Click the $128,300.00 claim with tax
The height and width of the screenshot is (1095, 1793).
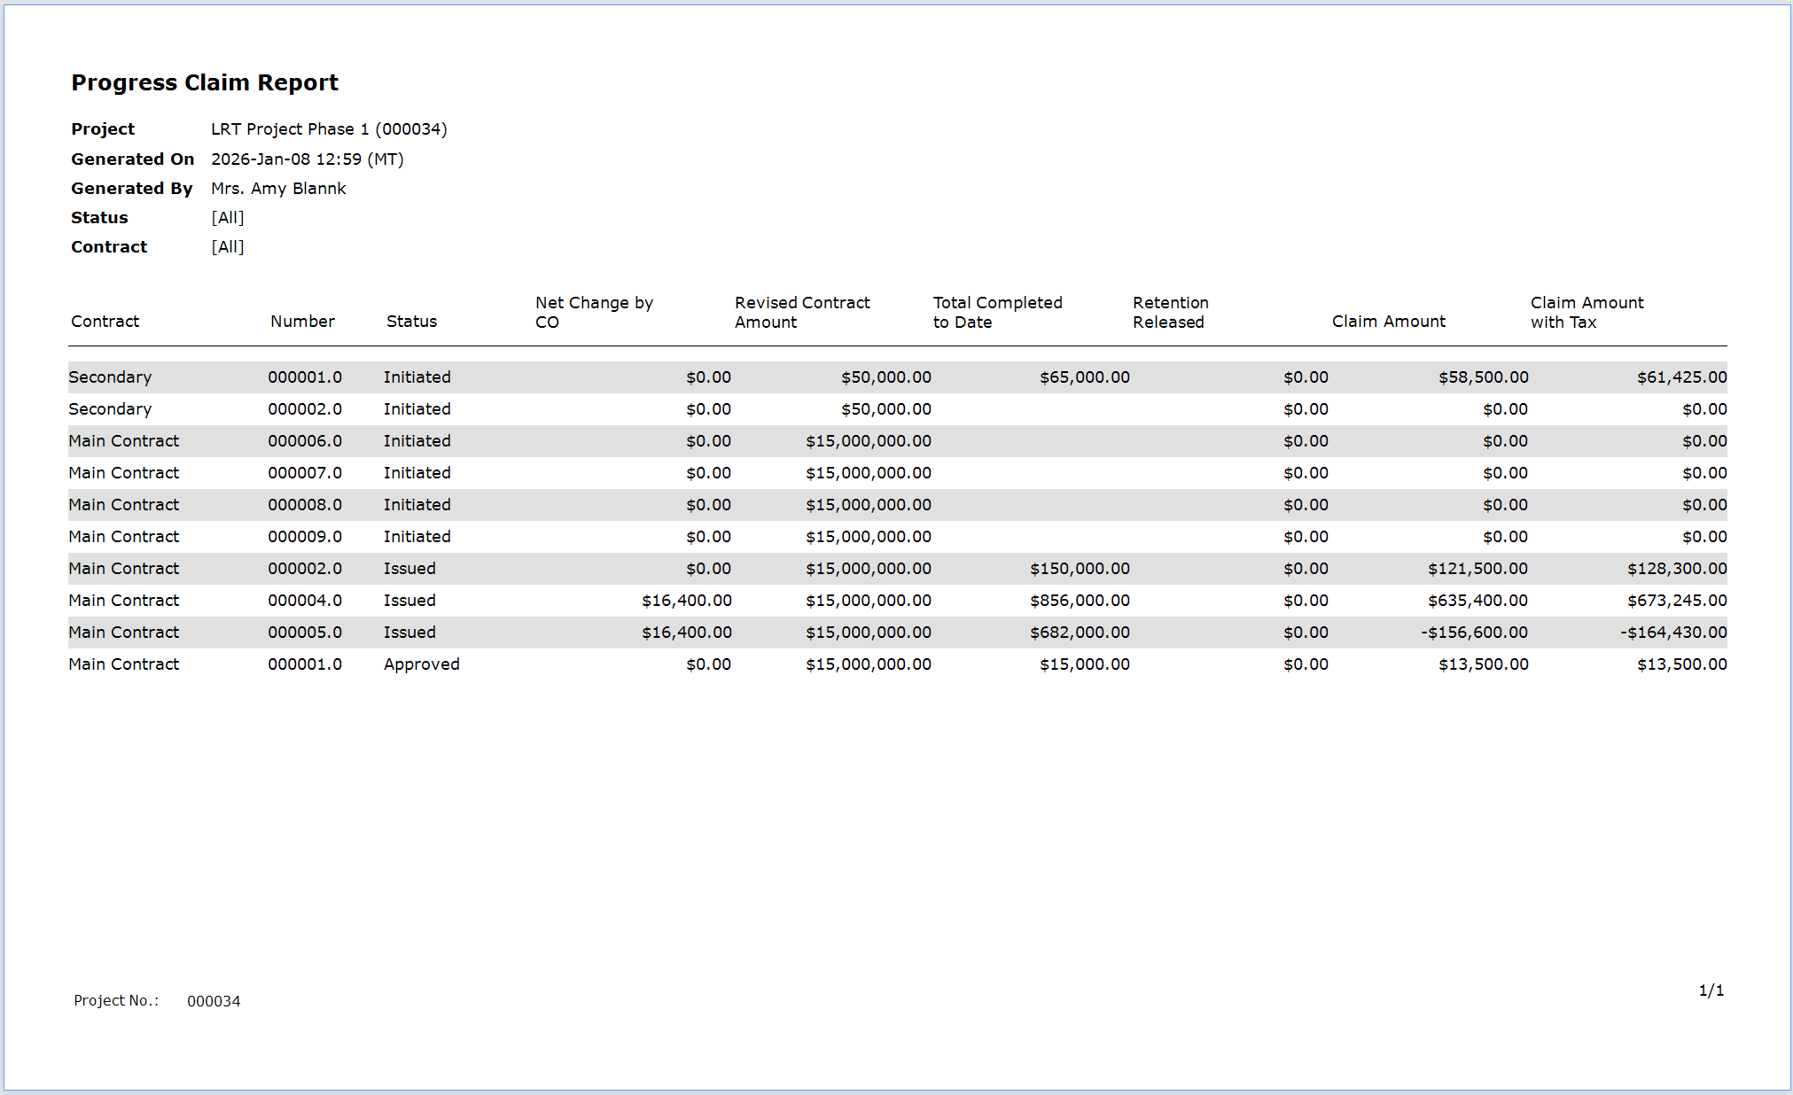pos(1677,569)
